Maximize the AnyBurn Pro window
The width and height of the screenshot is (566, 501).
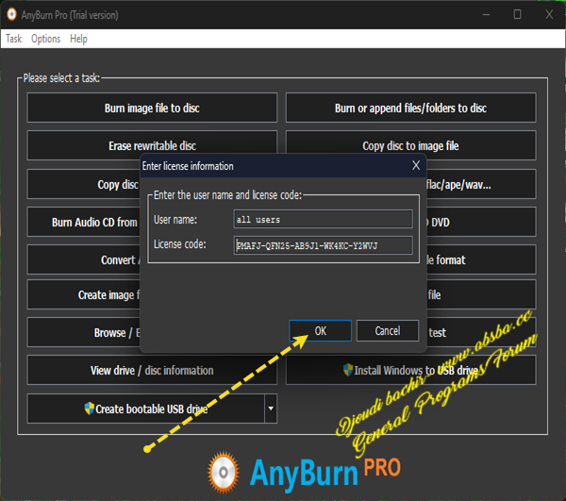517,14
